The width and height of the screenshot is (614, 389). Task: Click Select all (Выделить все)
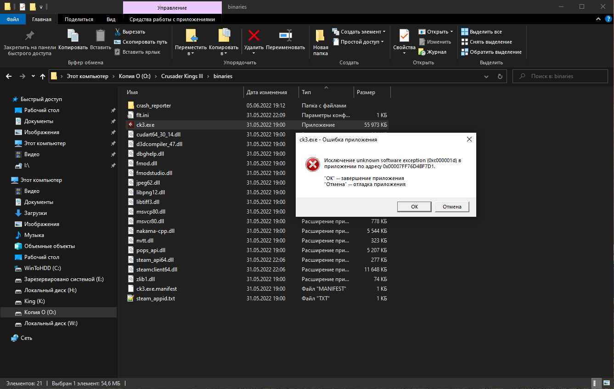(481, 32)
